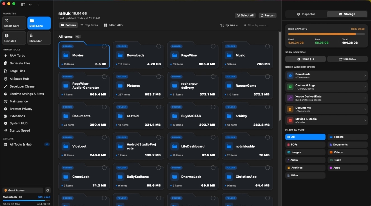Select the PageWise folder checkbox circle

[x=213, y=46]
